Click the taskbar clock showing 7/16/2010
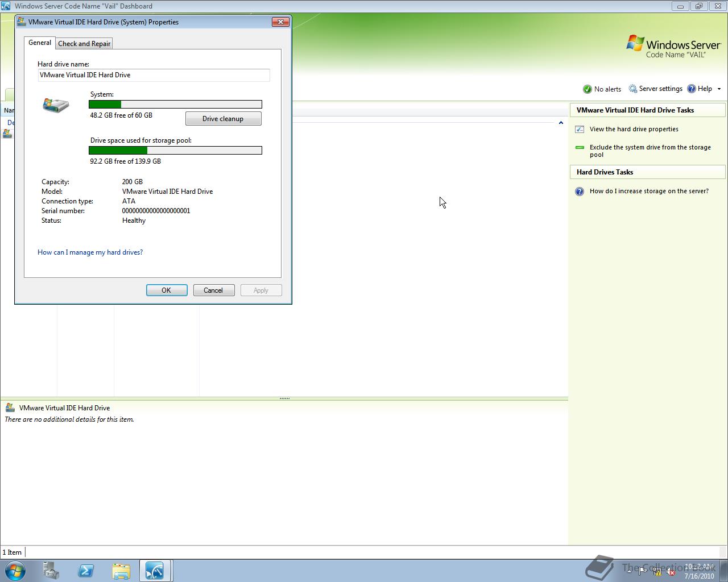728x582 pixels. point(699,571)
